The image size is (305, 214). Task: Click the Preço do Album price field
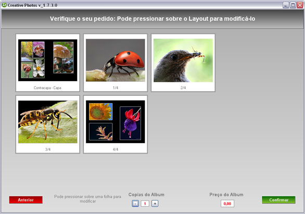[227, 204]
